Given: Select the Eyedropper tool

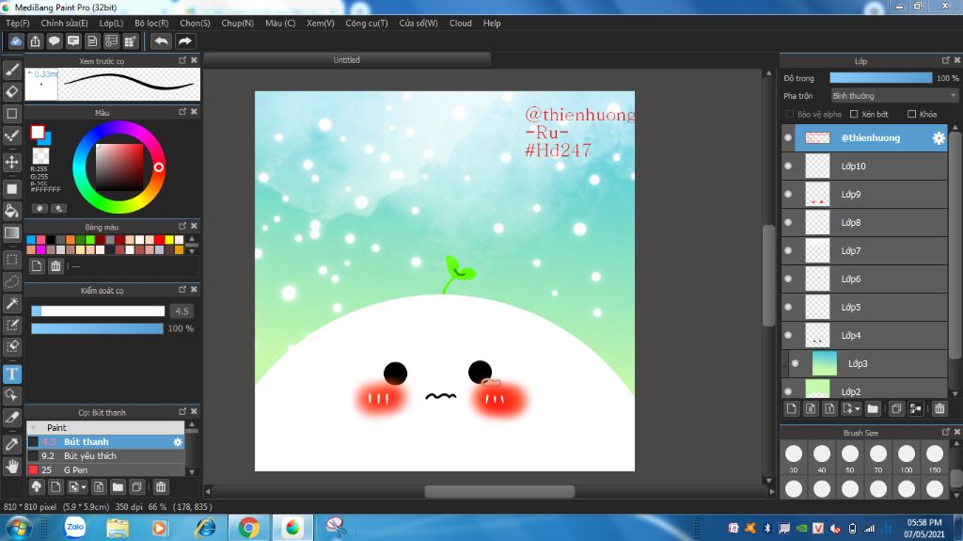Looking at the screenshot, I should coord(12,443).
